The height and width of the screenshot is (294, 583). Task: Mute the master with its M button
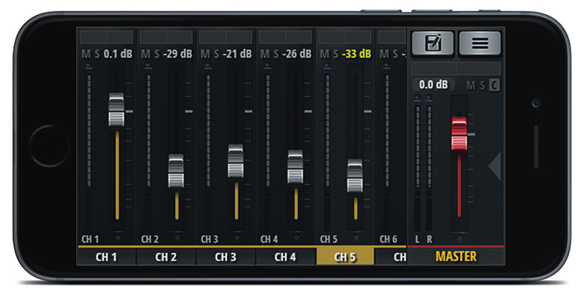471,86
